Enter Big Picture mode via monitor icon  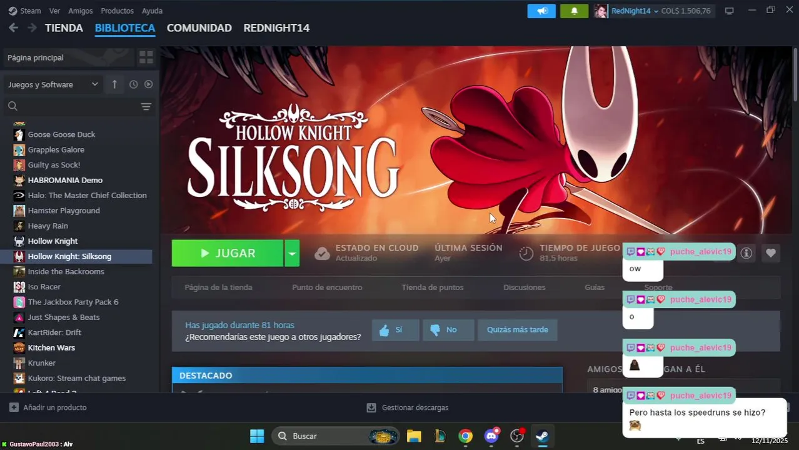(x=729, y=11)
